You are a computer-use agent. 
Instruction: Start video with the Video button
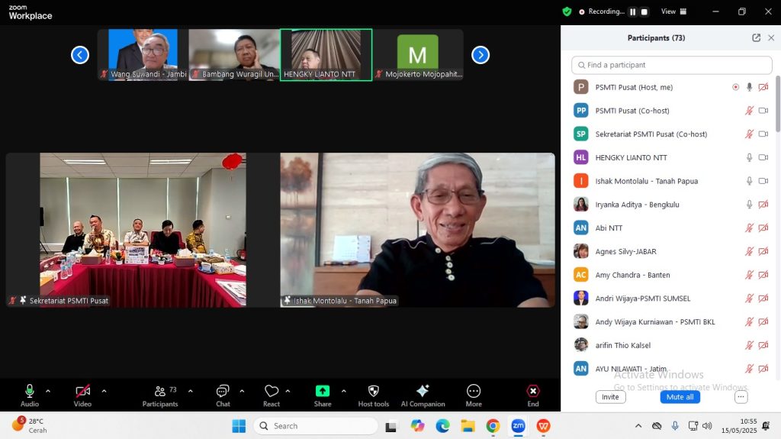pyautogui.click(x=82, y=395)
